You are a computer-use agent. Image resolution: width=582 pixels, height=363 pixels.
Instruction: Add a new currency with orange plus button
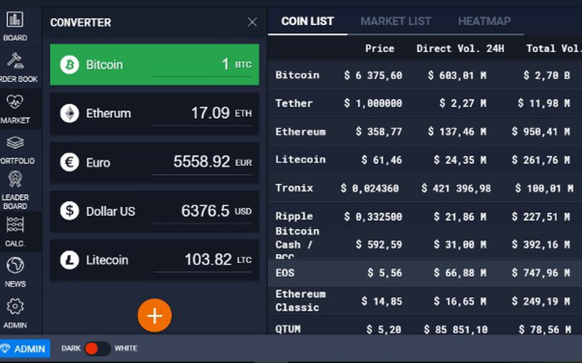tap(155, 316)
